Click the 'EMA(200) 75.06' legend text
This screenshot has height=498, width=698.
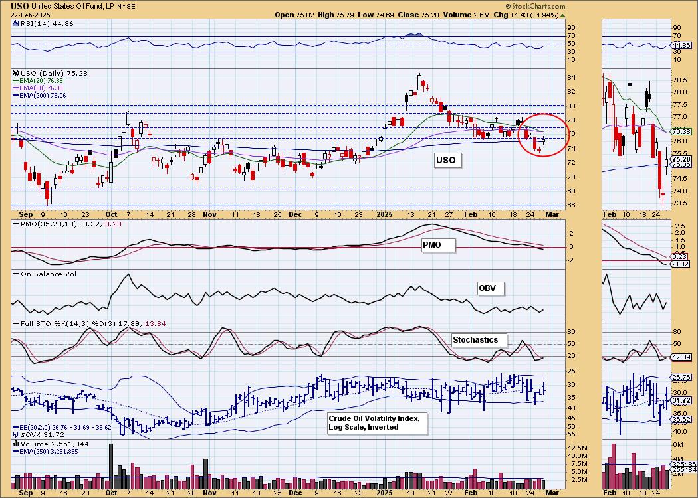coord(43,95)
